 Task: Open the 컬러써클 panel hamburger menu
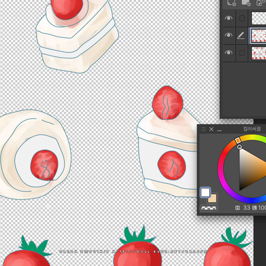coord(203,129)
